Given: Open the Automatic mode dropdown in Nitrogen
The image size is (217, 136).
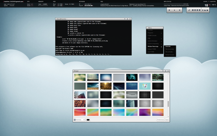Looking at the screenshot, I should click(79, 120).
